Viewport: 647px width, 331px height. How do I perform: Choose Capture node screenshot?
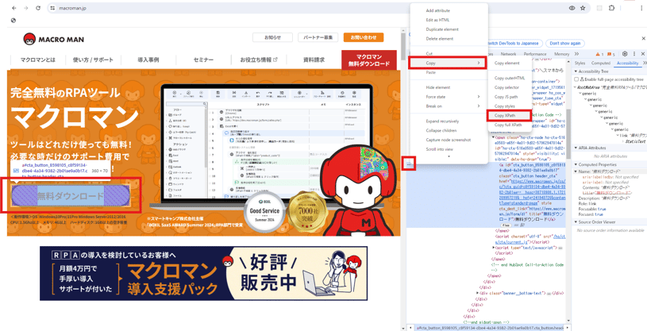(448, 140)
